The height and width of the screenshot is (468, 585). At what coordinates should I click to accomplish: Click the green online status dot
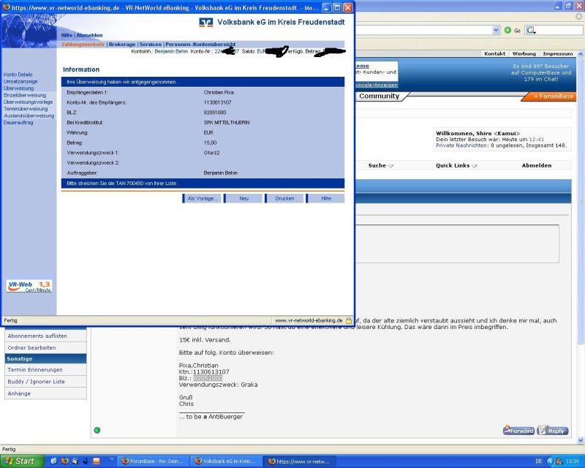97,430
